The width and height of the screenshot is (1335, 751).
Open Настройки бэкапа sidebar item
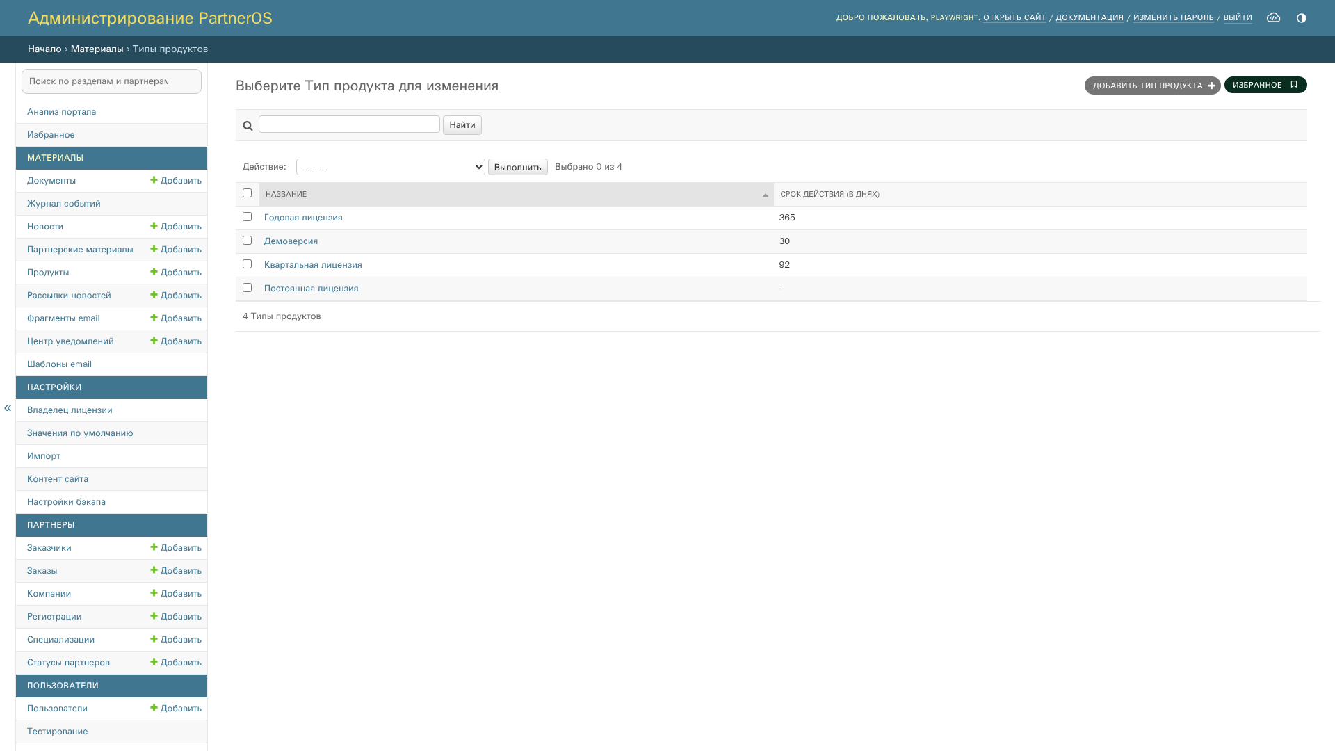coord(66,502)
